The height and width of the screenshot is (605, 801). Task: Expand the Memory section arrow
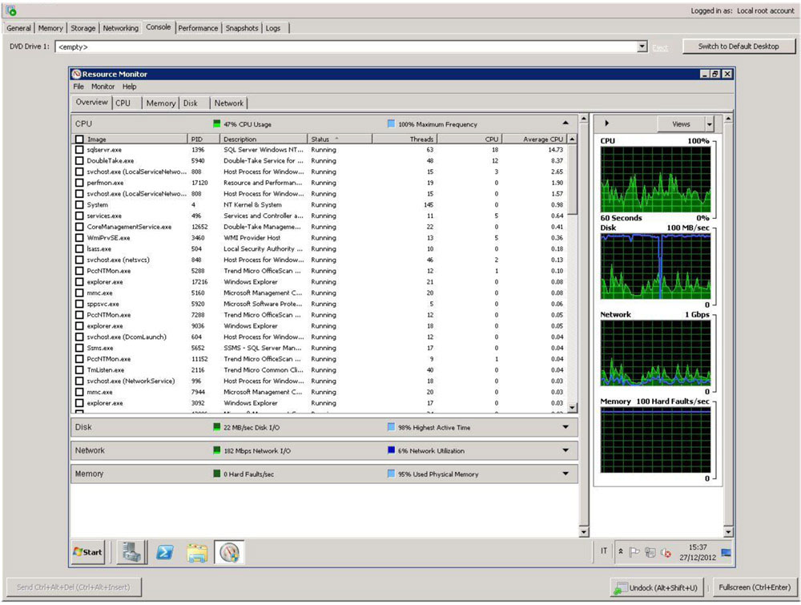click(566, 474)
